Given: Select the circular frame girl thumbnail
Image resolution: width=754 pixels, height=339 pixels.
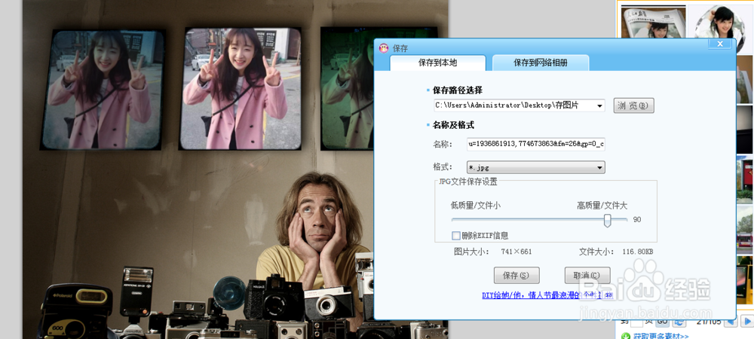Looking at the screenshot, I should (720, 22).
